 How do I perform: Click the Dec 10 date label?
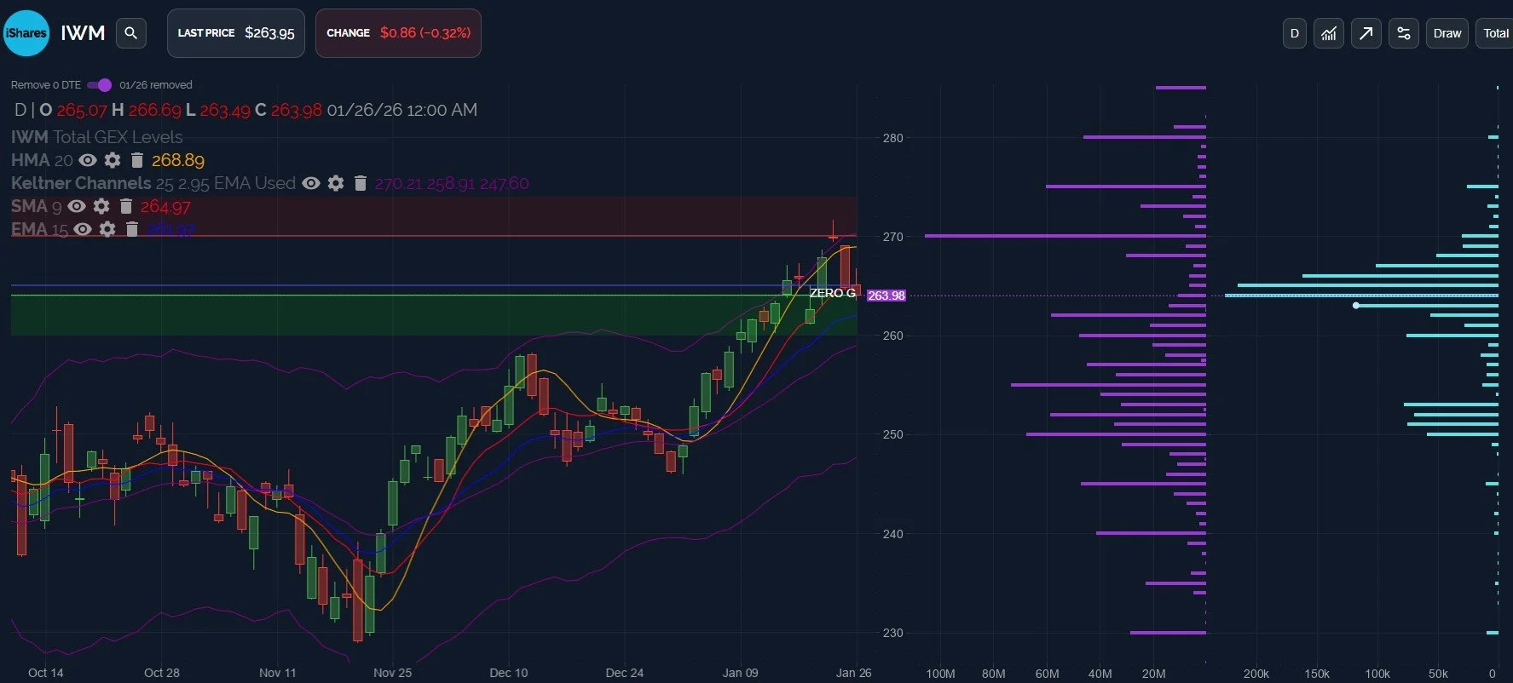point(509,673)
